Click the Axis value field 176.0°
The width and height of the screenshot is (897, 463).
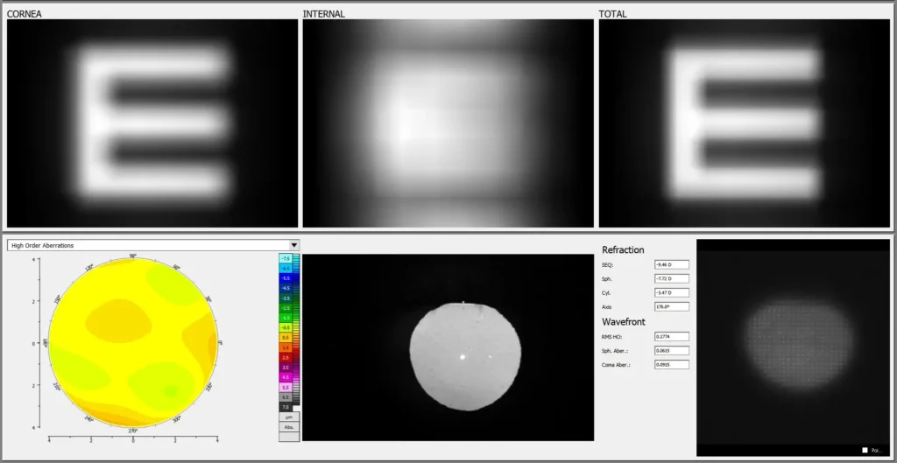[672, 307]
